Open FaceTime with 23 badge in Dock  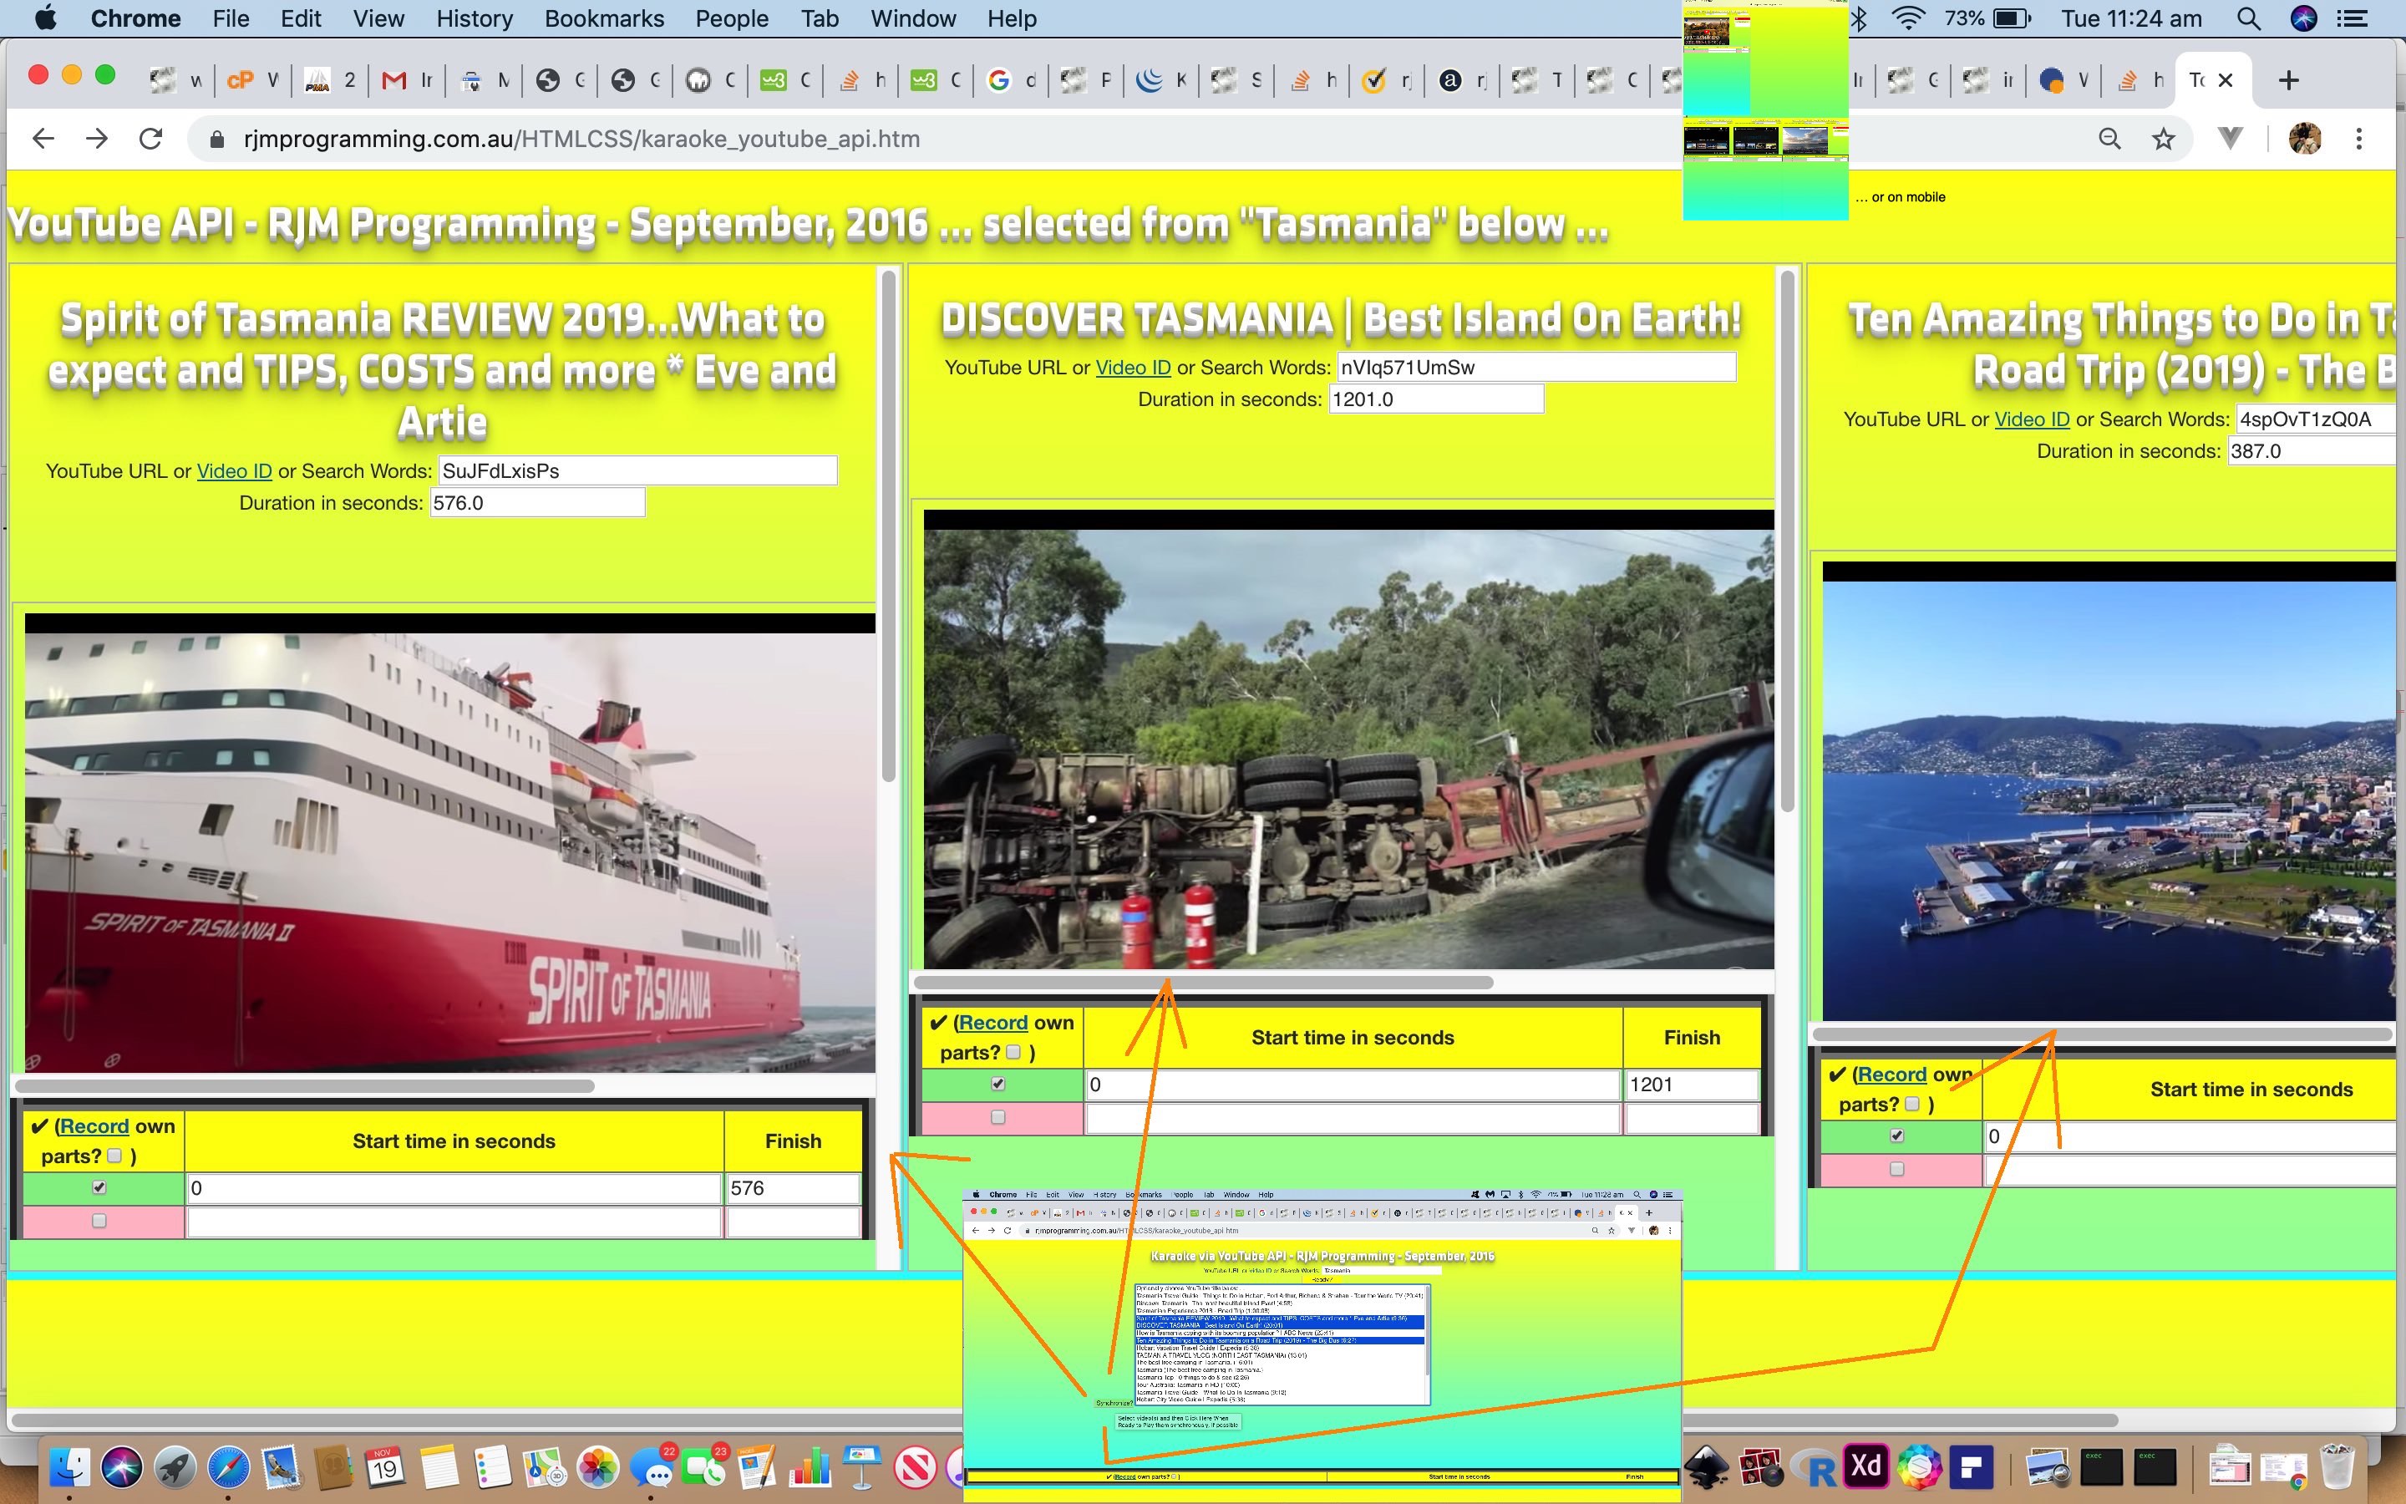tap(704, 1467)
